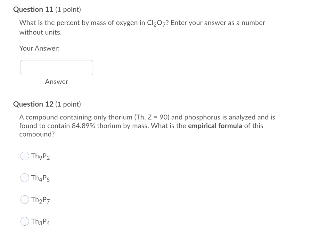The image size is (328, 241).
Task: Click the Th2P7 option label text
Action: click(x=39, y=199)
